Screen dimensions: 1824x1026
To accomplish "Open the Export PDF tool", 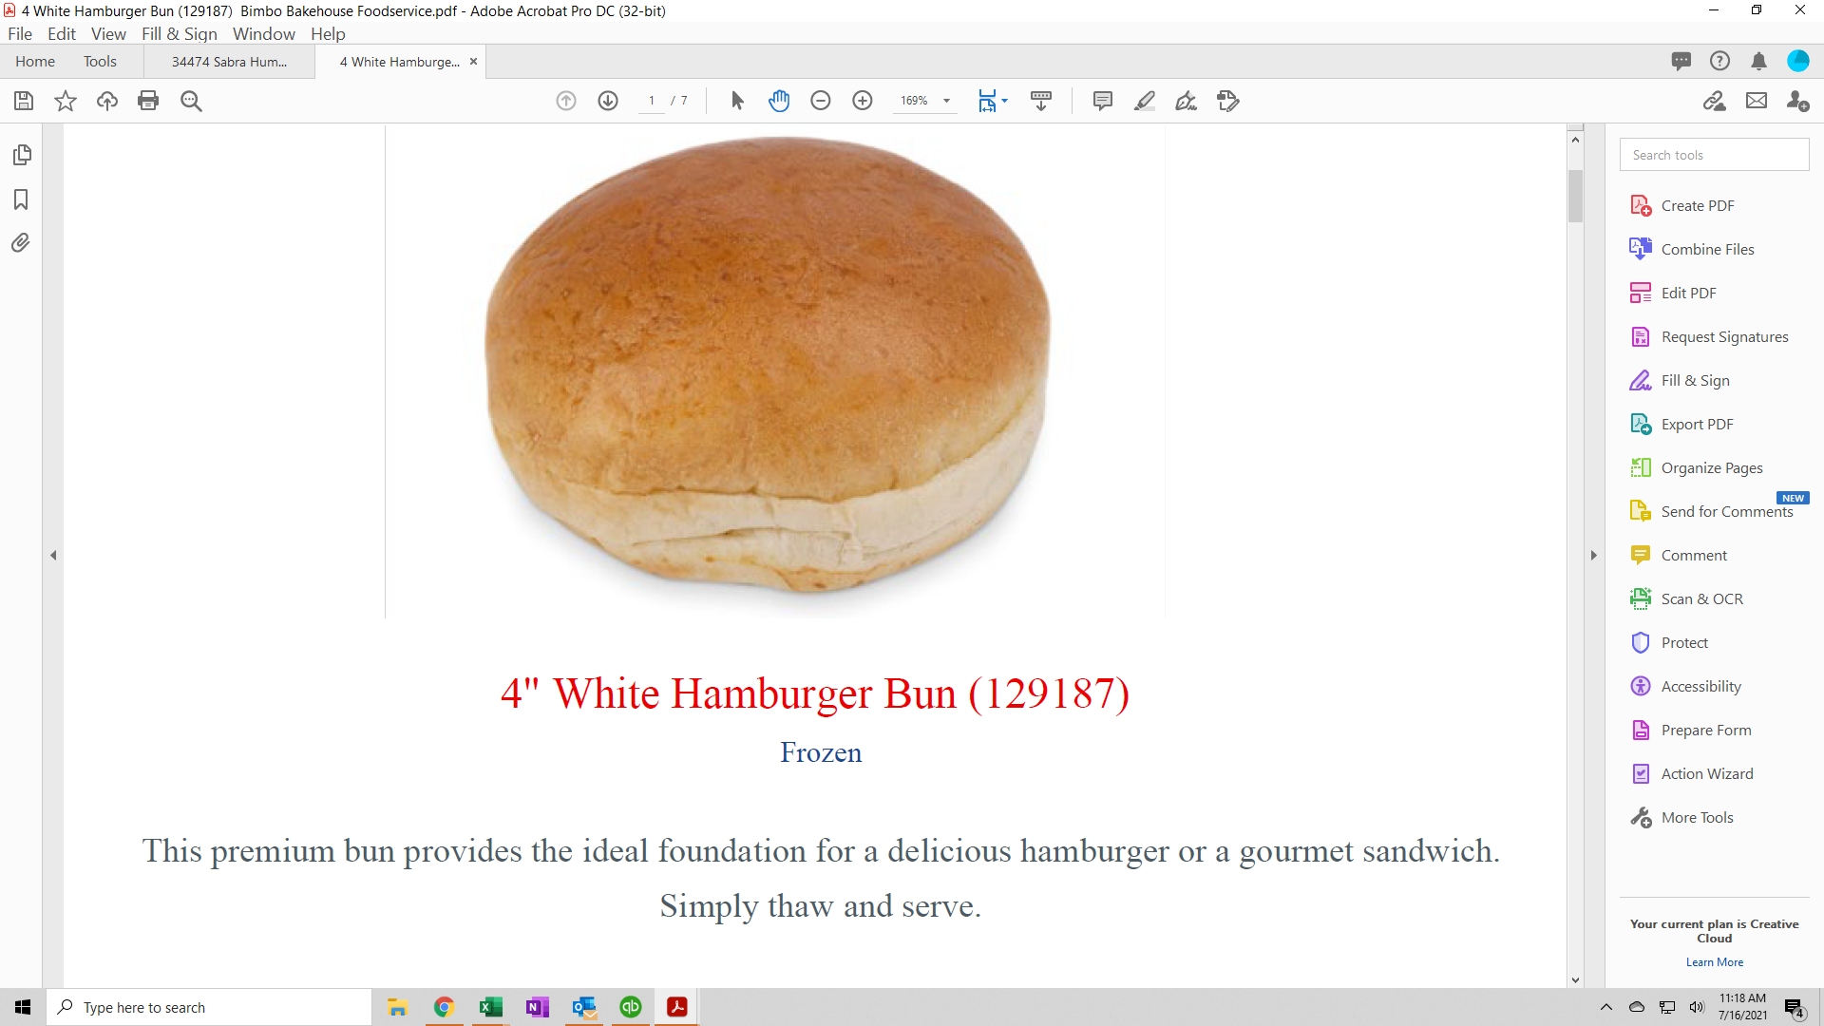I will [x=1697, y=425].
